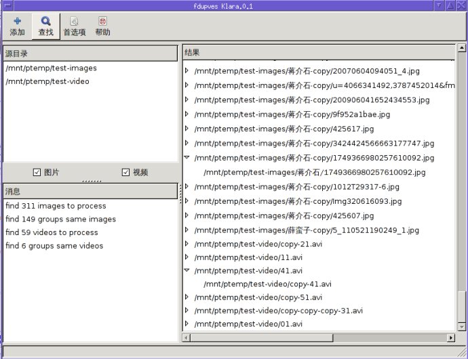Click the horizontal scrollbar right arrow

tap(451, 337)
